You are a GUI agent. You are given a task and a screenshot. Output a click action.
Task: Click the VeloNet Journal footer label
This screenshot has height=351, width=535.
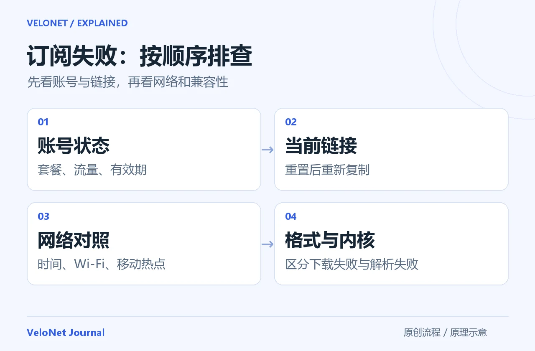click(66, 333)
